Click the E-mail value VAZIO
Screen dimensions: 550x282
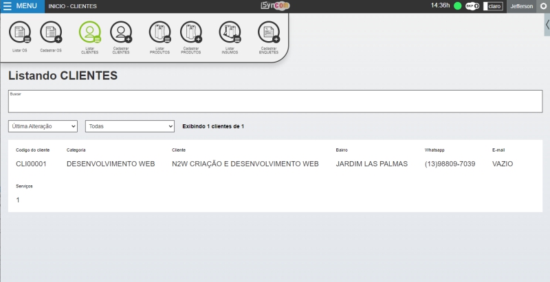click(x=503, y=164)
